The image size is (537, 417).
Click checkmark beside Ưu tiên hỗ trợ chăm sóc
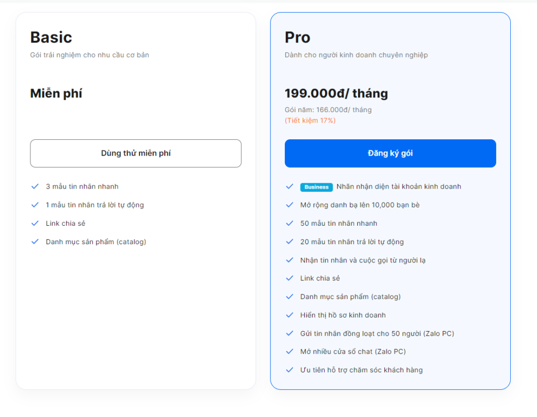[x=289, y=370]
